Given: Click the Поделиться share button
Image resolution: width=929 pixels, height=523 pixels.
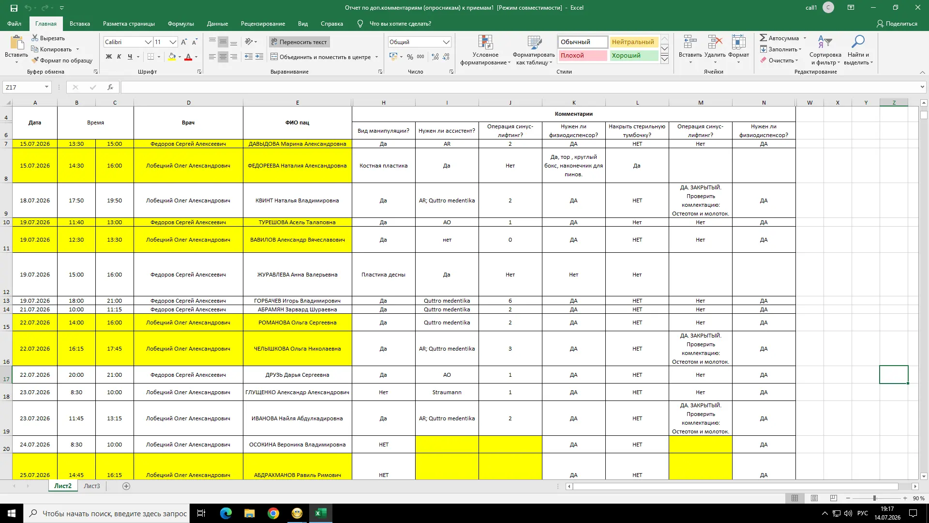Looking at the screenshot, I should [x=897, y=23].
